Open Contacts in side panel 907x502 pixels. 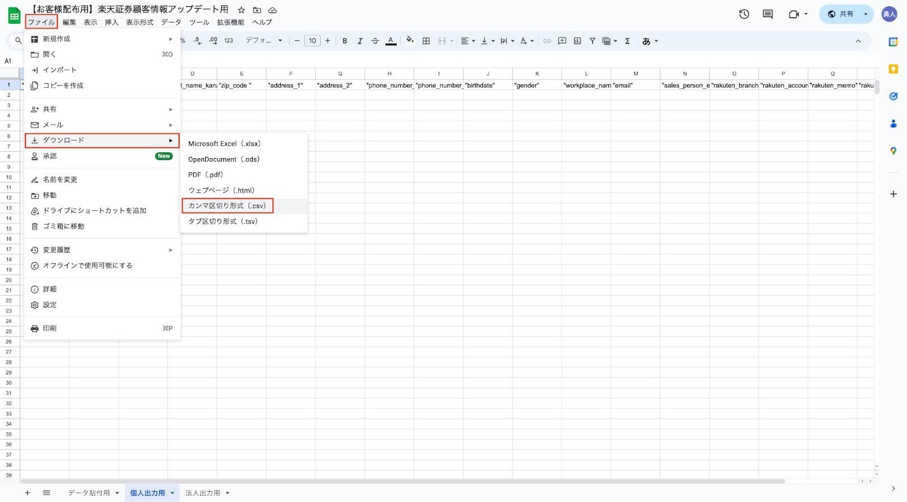click(893, 124)
